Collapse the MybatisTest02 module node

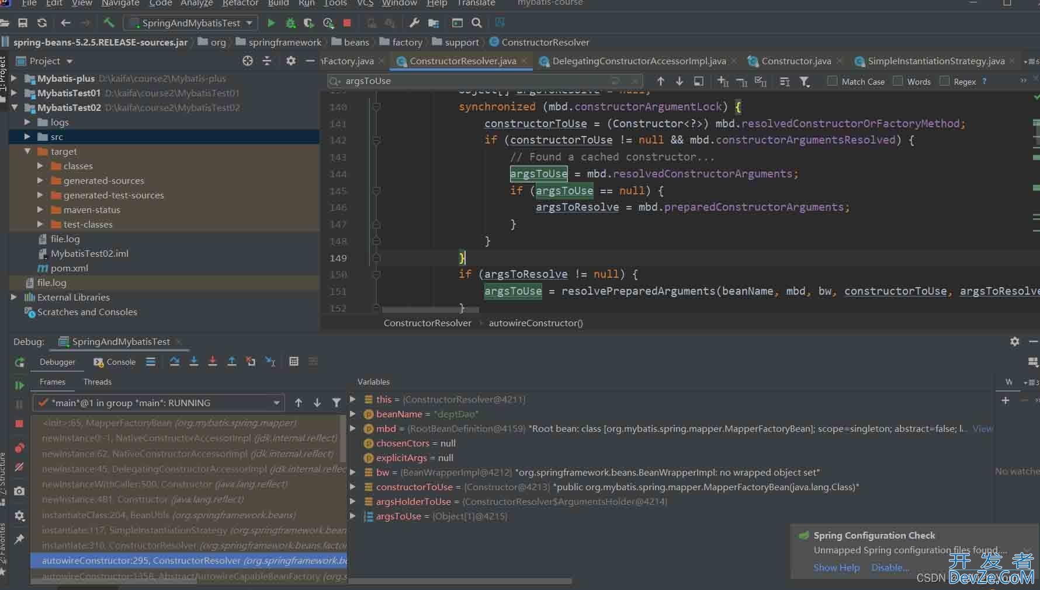[13, 107]
